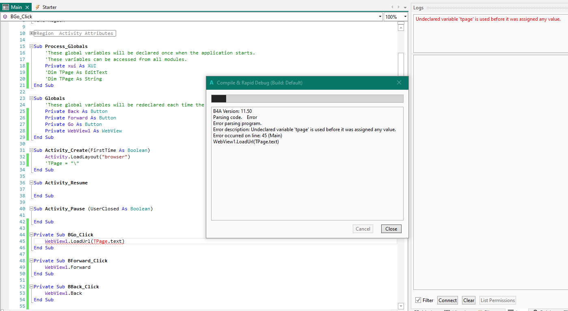Open the 100% zoom dropdown
568x311 pixels.
pos(405,17)
